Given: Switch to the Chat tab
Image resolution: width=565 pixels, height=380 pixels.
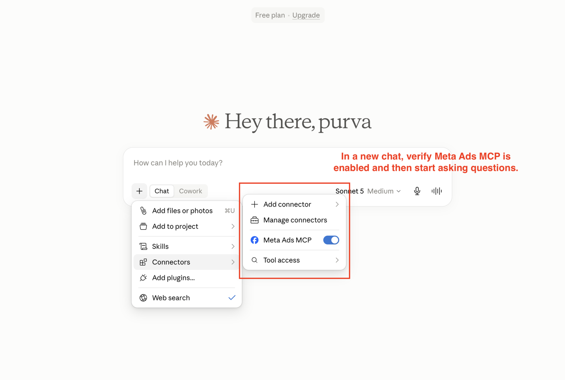Looking at the screenshot, I should tap(162, 191).
